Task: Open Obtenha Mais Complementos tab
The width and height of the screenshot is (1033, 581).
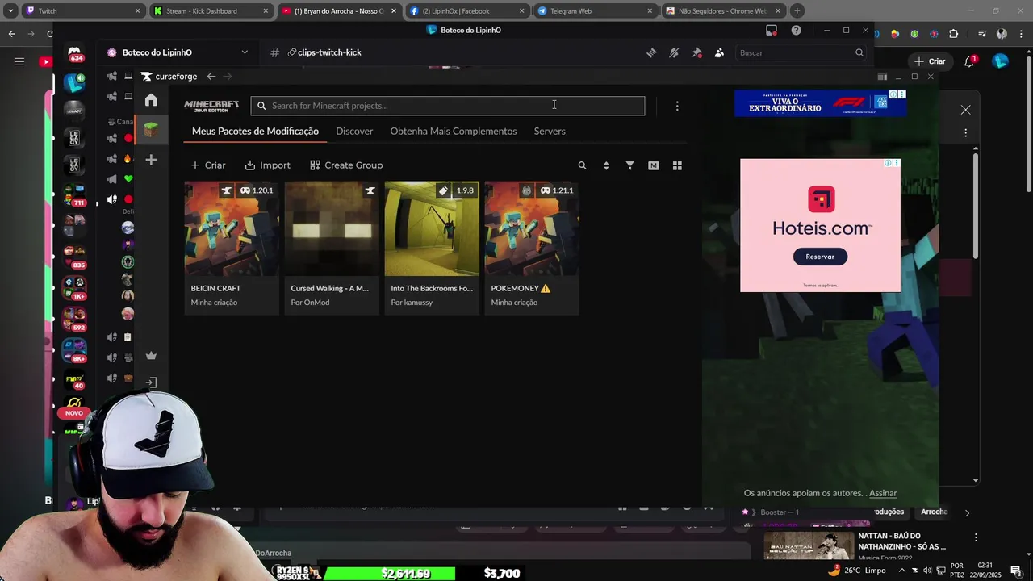Action: point(454,132)
